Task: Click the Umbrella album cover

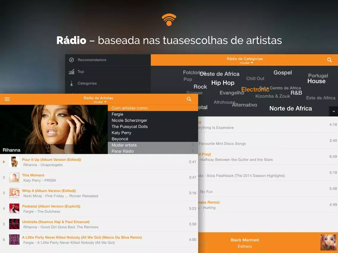Action: click(14, 224)
